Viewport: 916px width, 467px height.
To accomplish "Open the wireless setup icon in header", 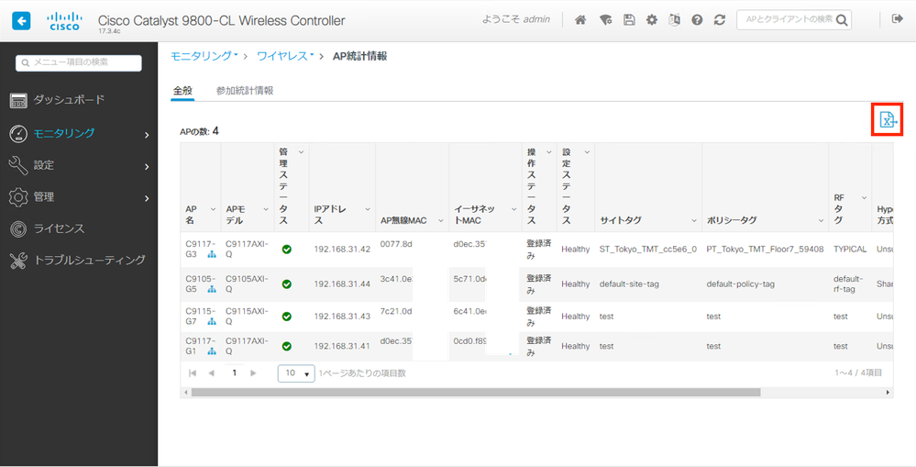I will (x=605, y=20).
